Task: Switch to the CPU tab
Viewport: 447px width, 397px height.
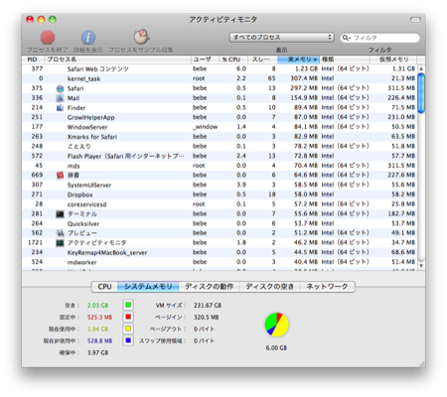Action: coord(104,287)
